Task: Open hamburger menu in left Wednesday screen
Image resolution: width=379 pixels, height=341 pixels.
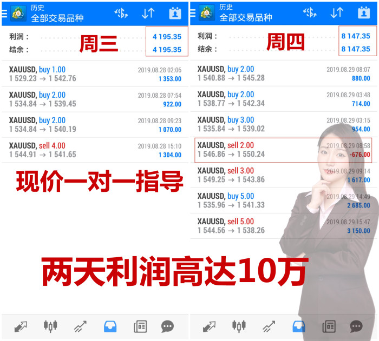Action: pos(4,14)
